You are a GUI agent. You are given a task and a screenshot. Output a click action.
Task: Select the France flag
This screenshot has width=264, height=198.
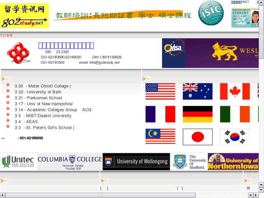(x=160, y=114)
